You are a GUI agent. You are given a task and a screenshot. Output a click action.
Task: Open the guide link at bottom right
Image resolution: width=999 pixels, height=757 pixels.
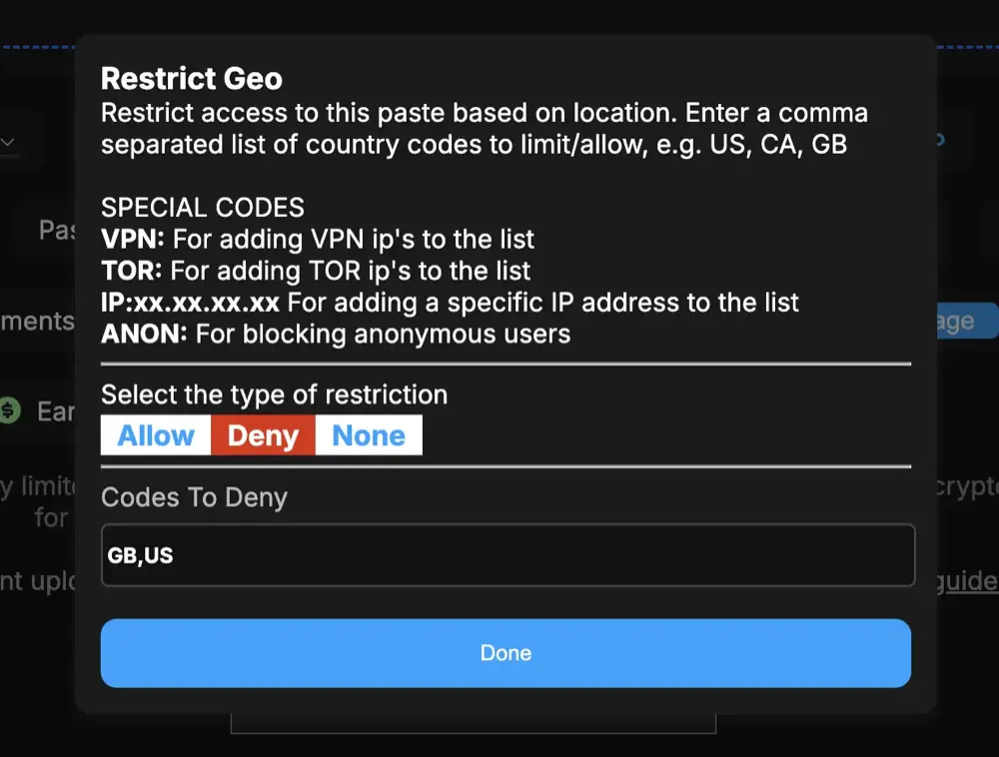pos(970,581)
